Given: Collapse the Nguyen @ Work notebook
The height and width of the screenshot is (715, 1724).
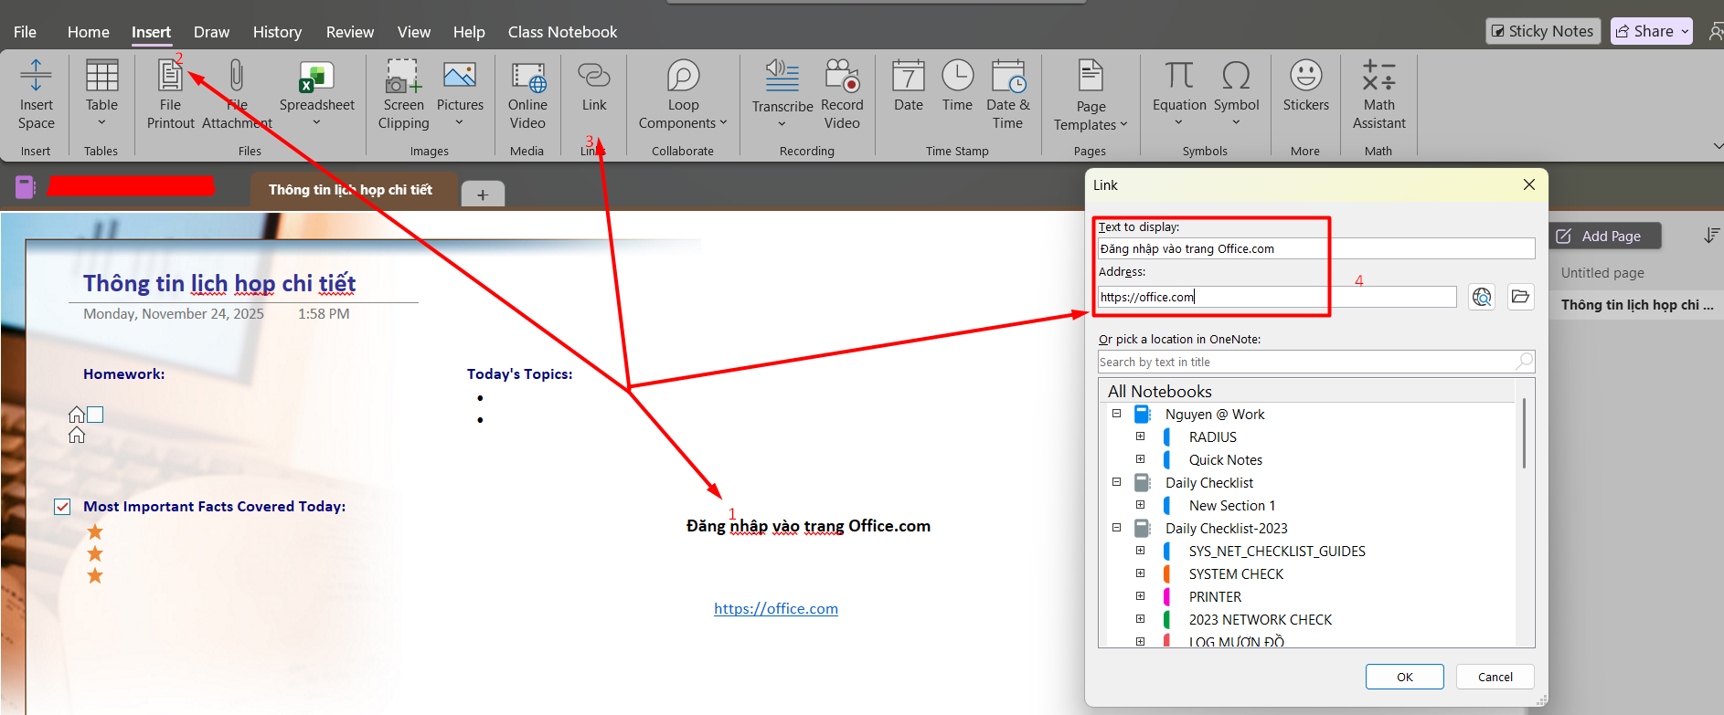Looking at the screenshot, I should [1116, 414].
